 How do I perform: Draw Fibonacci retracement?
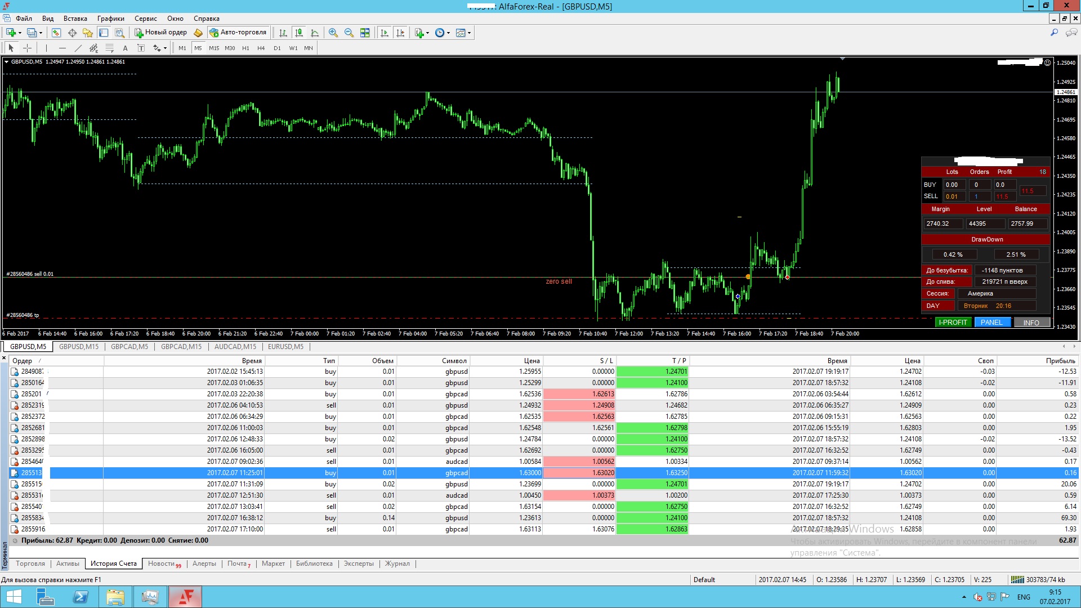click(109, 48)
